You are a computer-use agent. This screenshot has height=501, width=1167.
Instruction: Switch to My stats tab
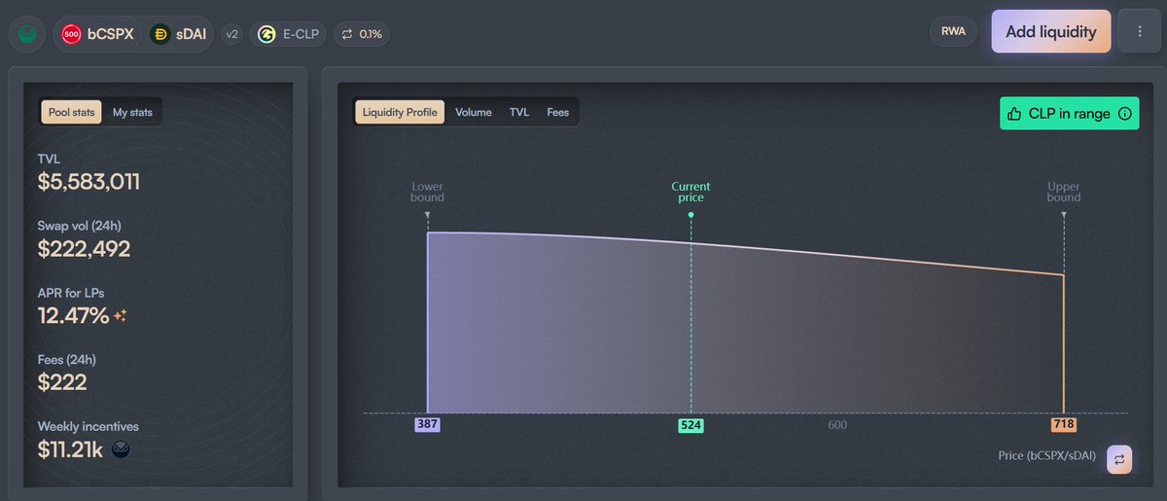coord(132,112)
